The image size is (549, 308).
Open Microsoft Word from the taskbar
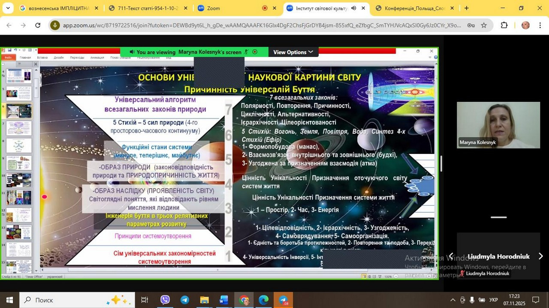pos(224,300)
